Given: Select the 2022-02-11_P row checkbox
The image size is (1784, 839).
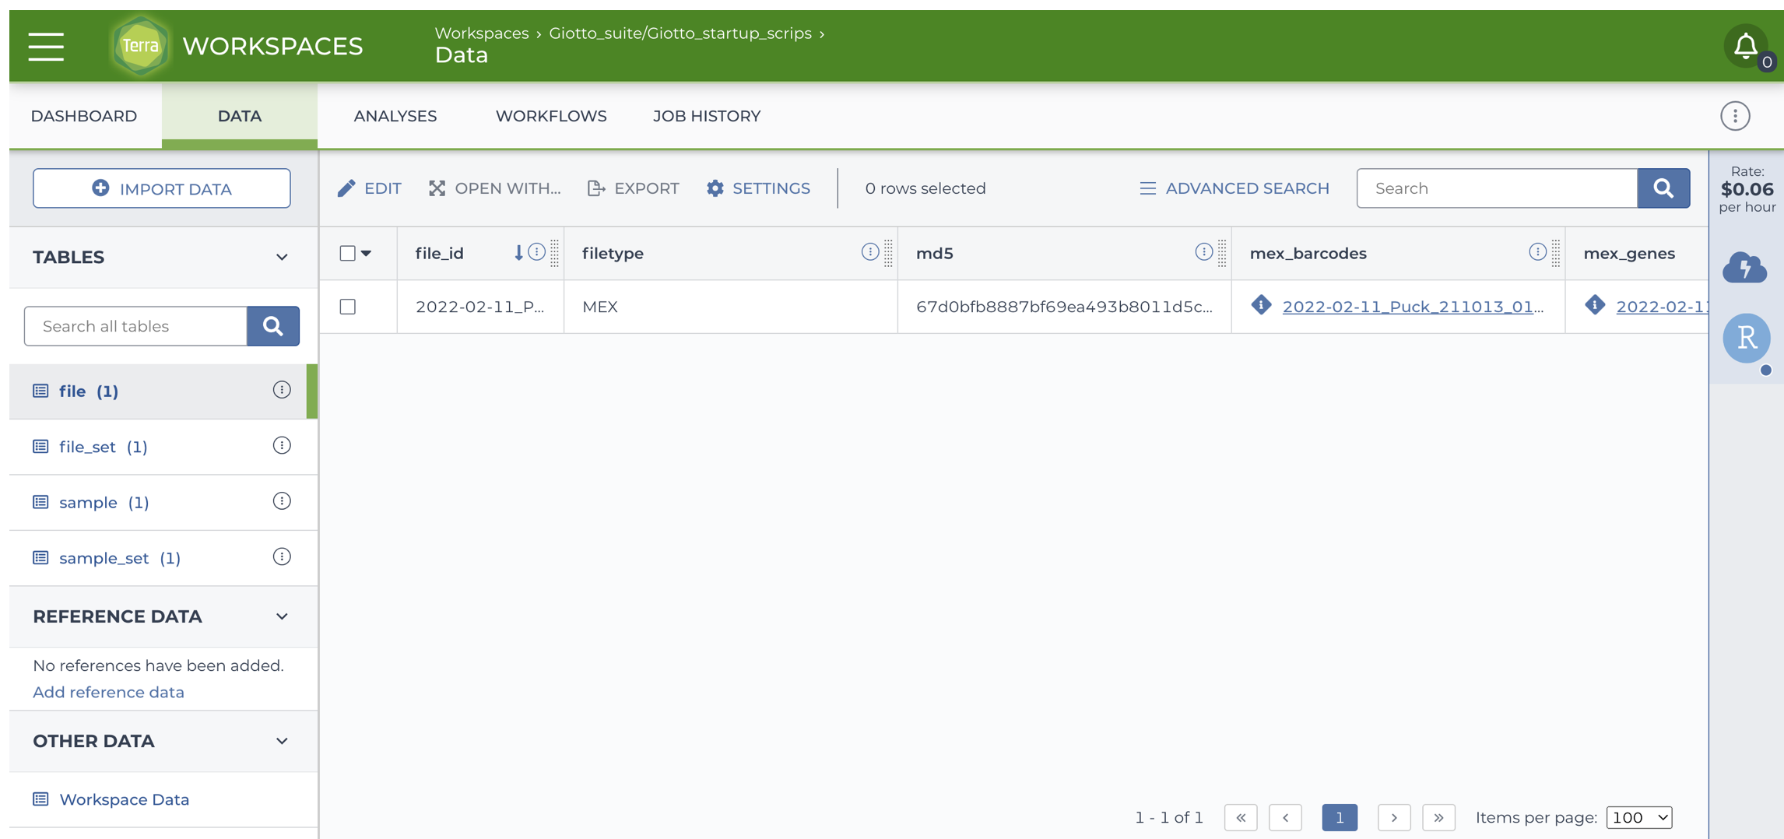Looking at the screenshot, I should coord(348,307).
